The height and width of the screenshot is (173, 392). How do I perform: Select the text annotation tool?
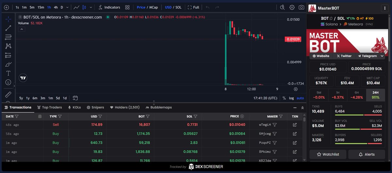point(8,73)
